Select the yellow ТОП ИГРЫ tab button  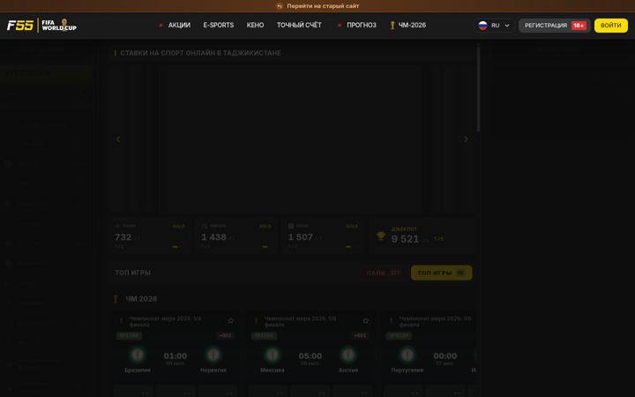(x=442, y=273)
